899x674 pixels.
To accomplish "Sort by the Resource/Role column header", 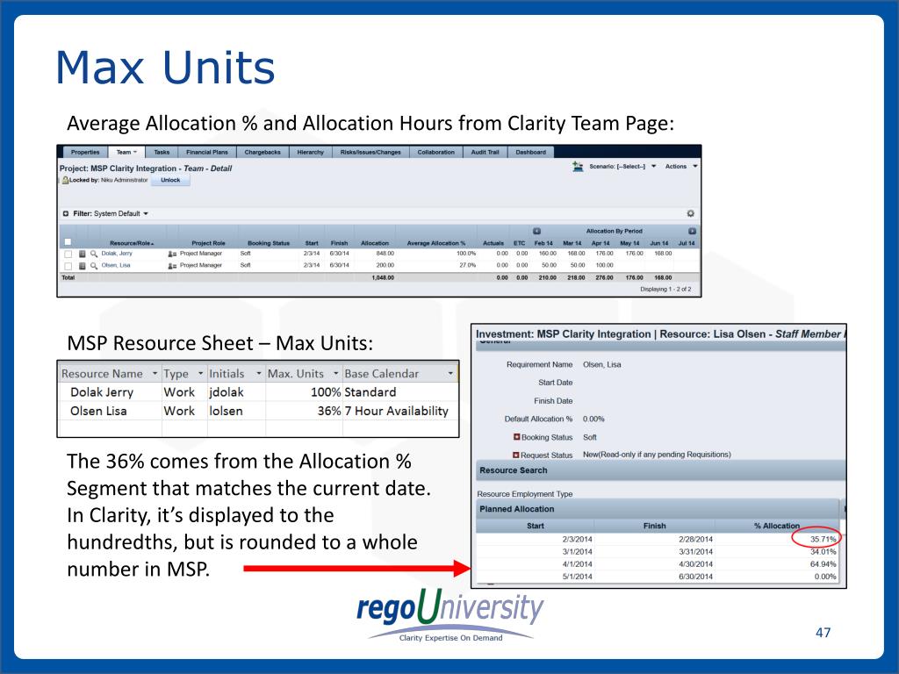I will coord(132,243).
